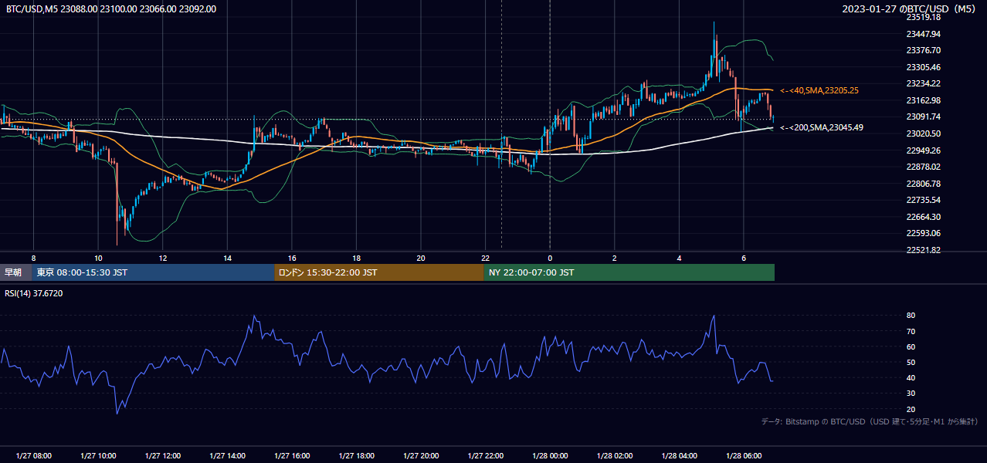Click price axis label 22806.78
Viewport: 987px width, 463px height.
(x=924, y=184)
